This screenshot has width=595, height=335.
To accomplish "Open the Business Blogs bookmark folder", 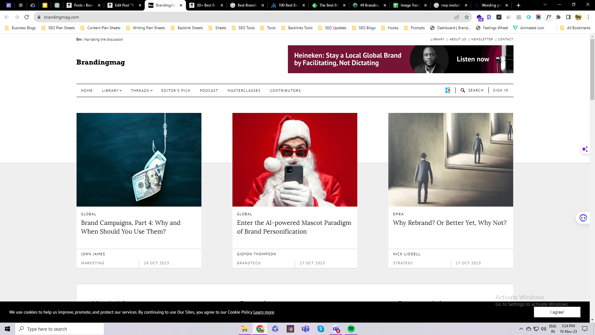I will [20, 28].
